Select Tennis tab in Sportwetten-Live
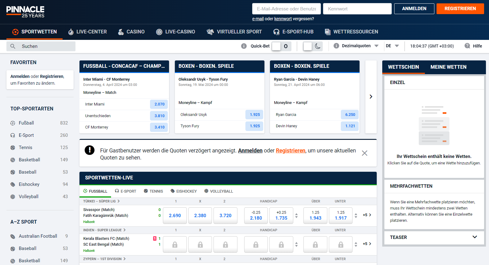Image resolution: width=489 pixels, height=265 pixels. [x=153, y=191]
